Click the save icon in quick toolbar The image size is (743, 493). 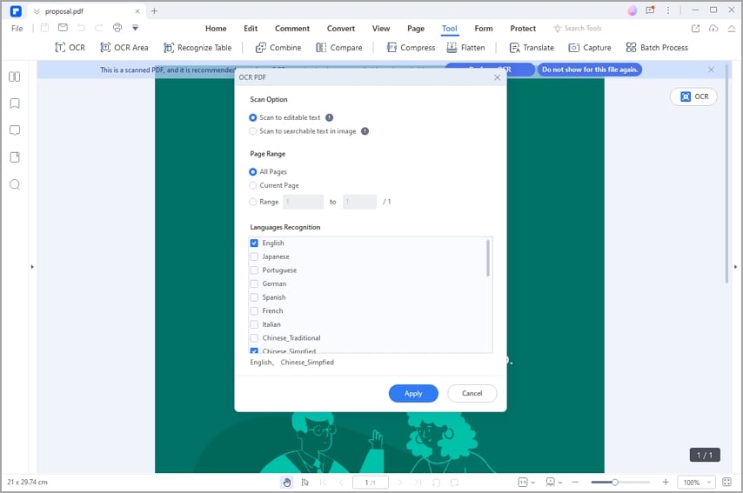click(44, 28)
